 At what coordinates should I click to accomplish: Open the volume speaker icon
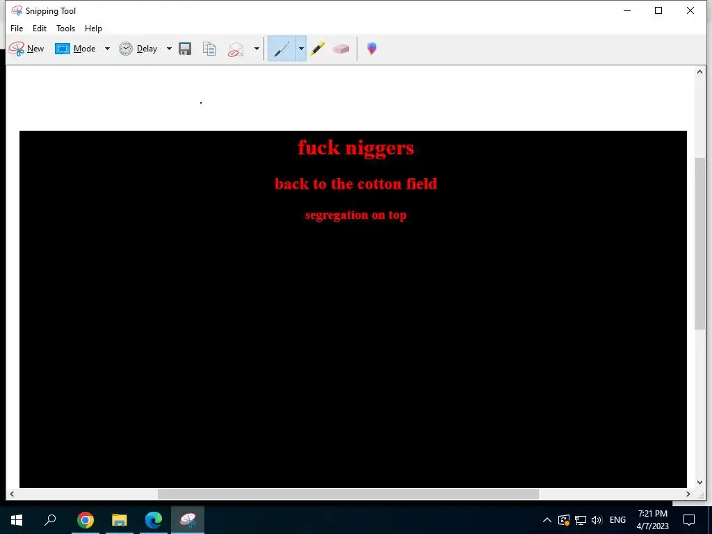597,520
